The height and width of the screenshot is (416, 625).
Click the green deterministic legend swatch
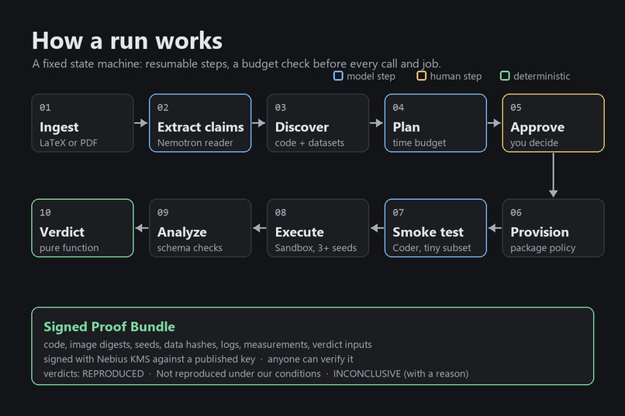coord(505,76)
